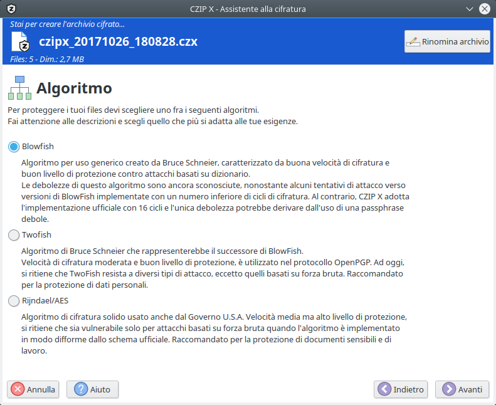The image size is (496, 405).
Task: Click the Rijndael/AES description paragraph
Action: pos(214,334)
